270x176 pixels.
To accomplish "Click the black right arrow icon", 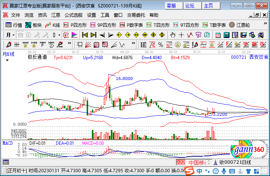I will (x=110, y=35).
